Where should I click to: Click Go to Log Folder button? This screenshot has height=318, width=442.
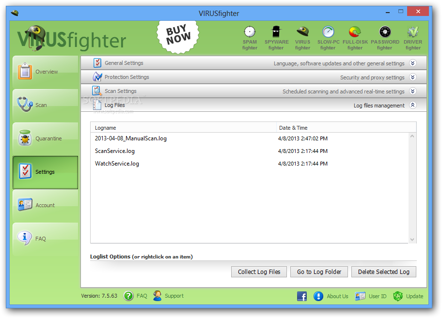coord(319,272)
